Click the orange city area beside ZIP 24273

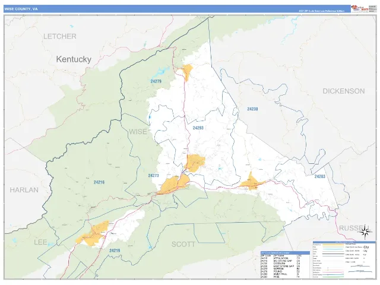[x=175, y=184]
